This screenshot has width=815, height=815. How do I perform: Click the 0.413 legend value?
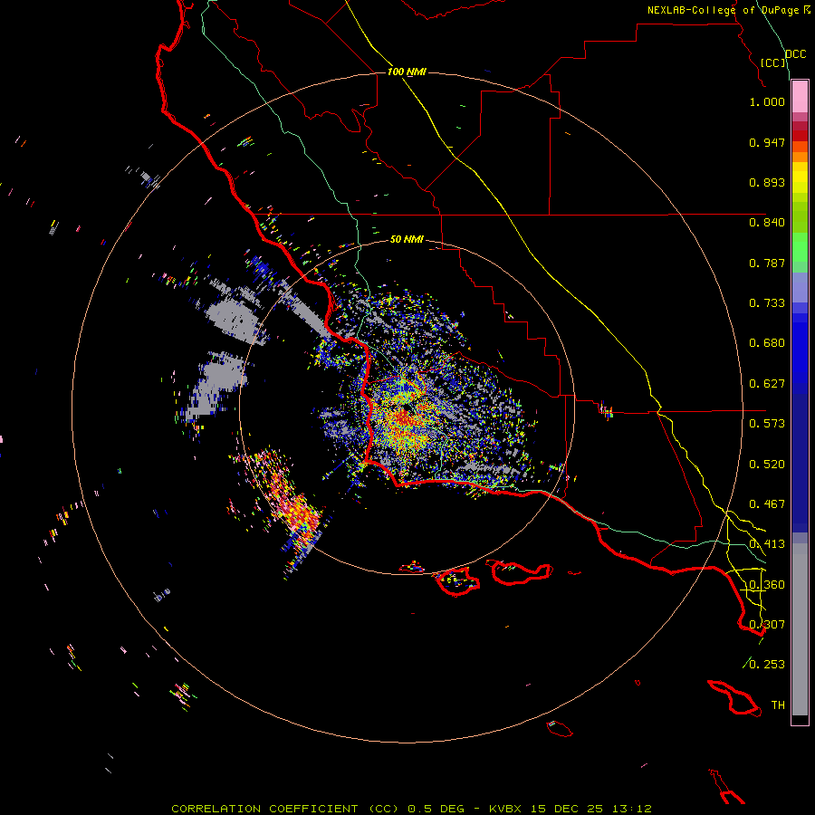(x=767, y=544)
